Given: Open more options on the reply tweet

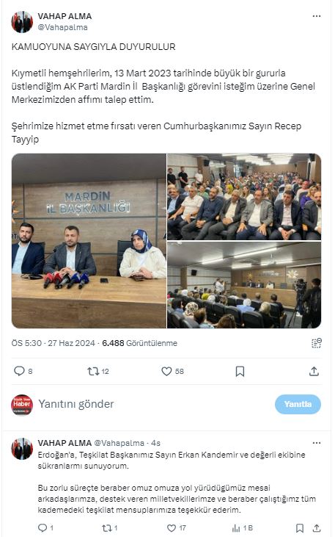Looking at the screenshot, I should [x=317, y=443].
